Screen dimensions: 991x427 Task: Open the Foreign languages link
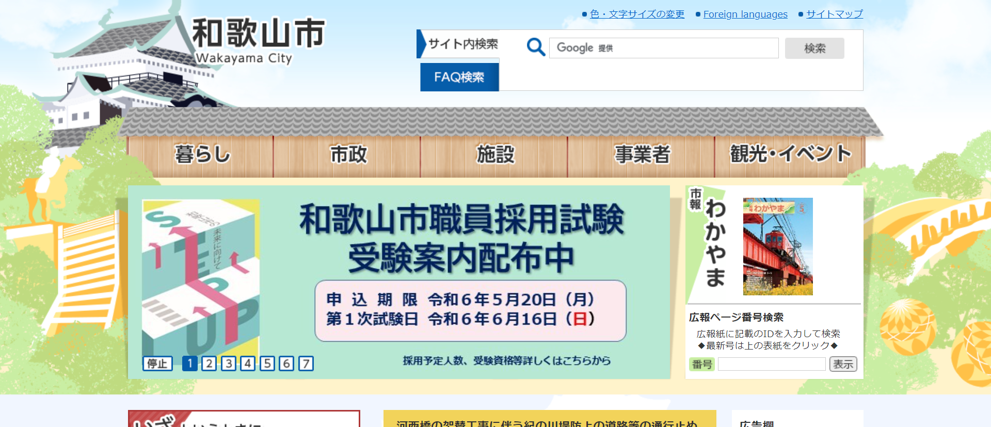pos(745,14)
